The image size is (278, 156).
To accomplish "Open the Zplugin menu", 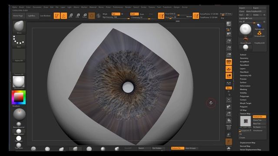I will [x=177, y=7].
